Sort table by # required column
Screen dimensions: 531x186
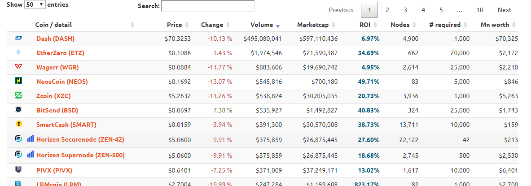(x=449, y=25)
